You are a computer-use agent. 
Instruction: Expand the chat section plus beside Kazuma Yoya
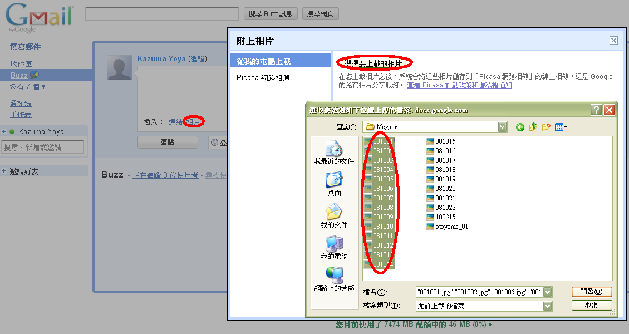coord(3,131)
